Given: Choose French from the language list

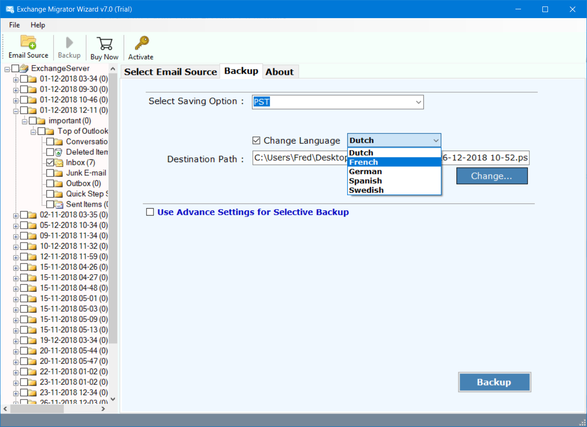Looking at the screenshot, I should pyautogui.click(x=394, y=162).
